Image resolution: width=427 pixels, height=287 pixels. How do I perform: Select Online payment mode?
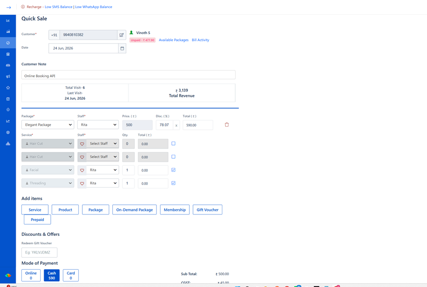click(x=31, y=275)
